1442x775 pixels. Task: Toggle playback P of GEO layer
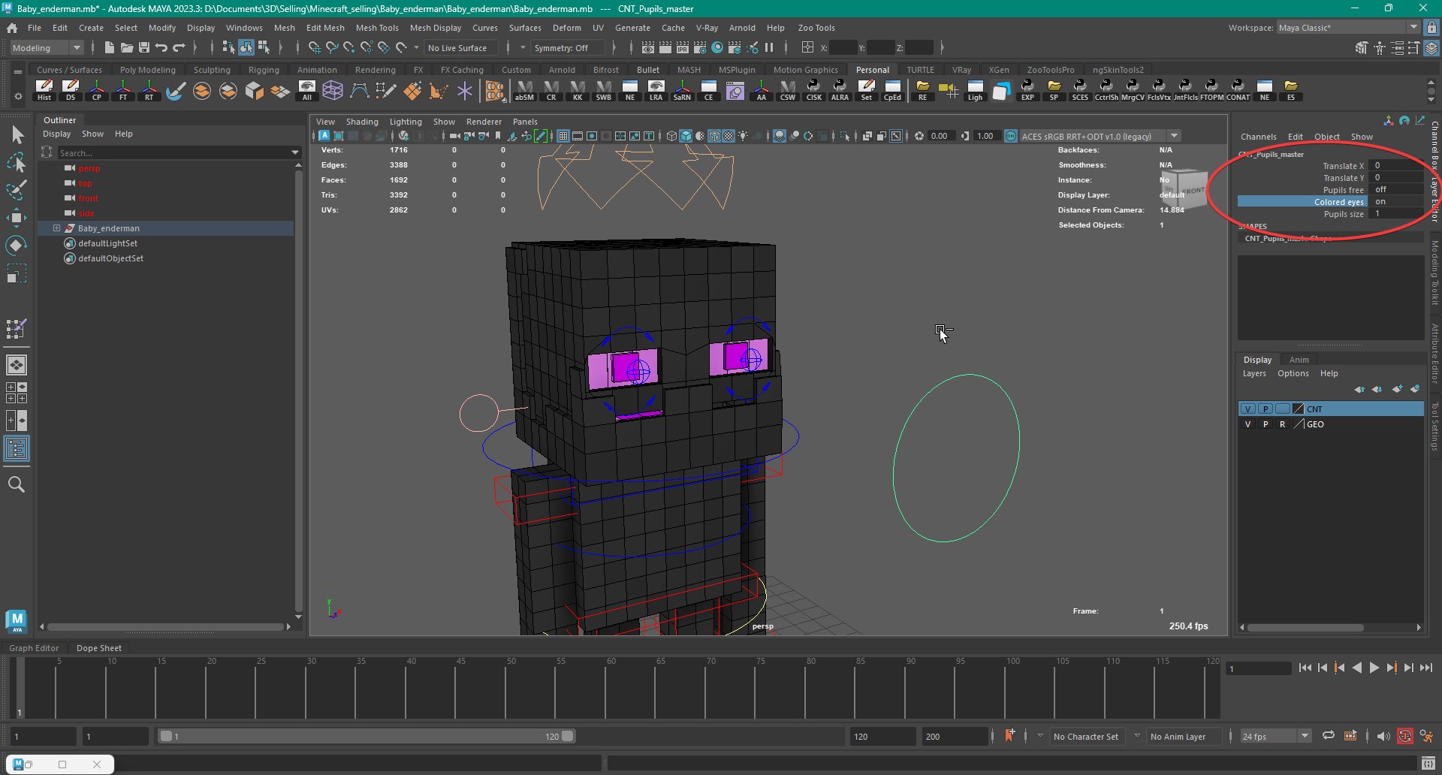(x=1266, y=424)
